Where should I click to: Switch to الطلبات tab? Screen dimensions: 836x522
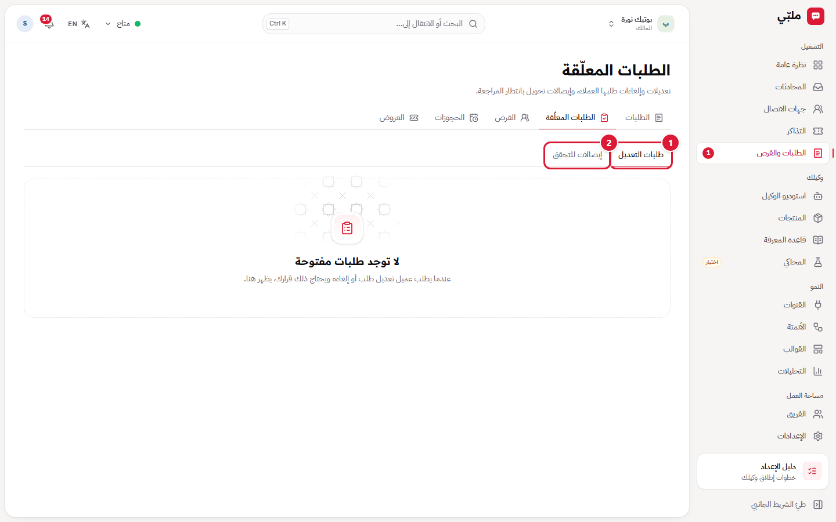coord(644,118)
